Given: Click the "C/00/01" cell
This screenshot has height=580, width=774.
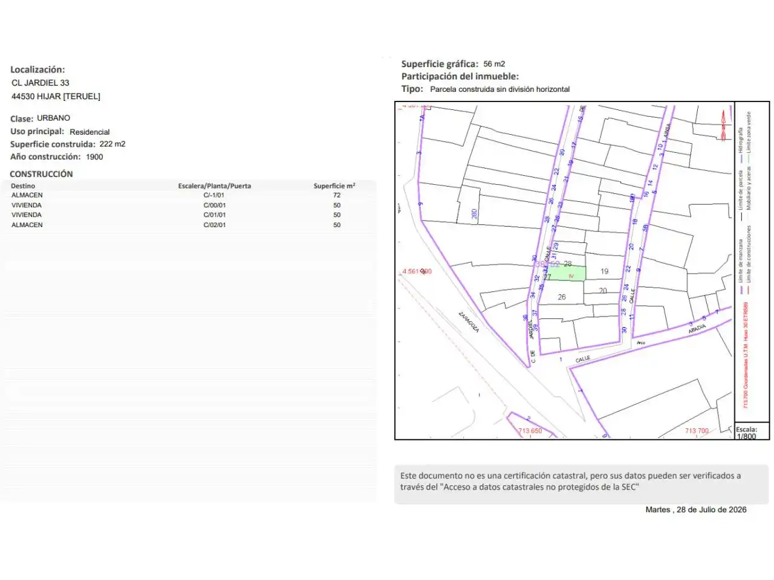Looking at the screenshot, I should tap(215, 205).
